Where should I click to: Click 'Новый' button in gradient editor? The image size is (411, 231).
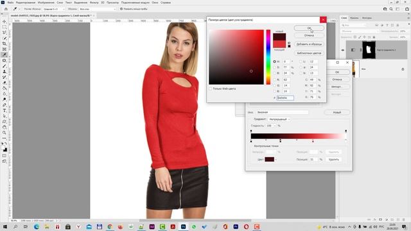point(337,112)
